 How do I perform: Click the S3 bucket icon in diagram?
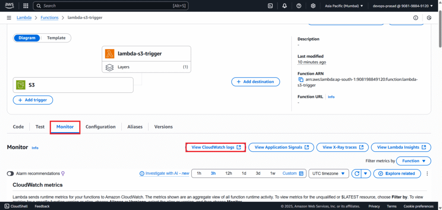tap(21, 85)
